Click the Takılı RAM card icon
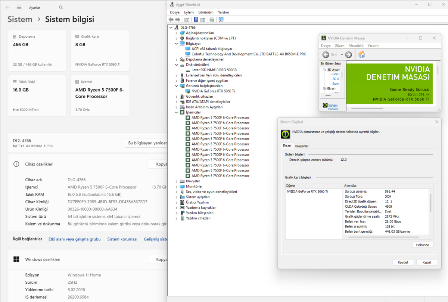This screenshot has height=302, width=448. click(15, 82)
